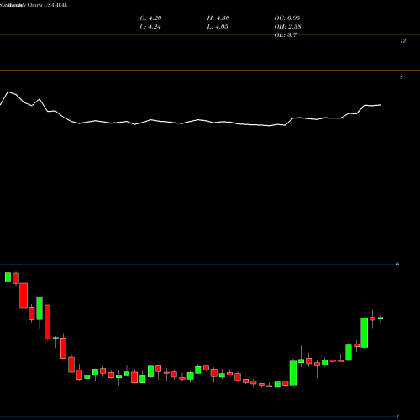Screen dimensions: 420x420
Task: Click the end of the white moving average line
Action: (380, 105)
